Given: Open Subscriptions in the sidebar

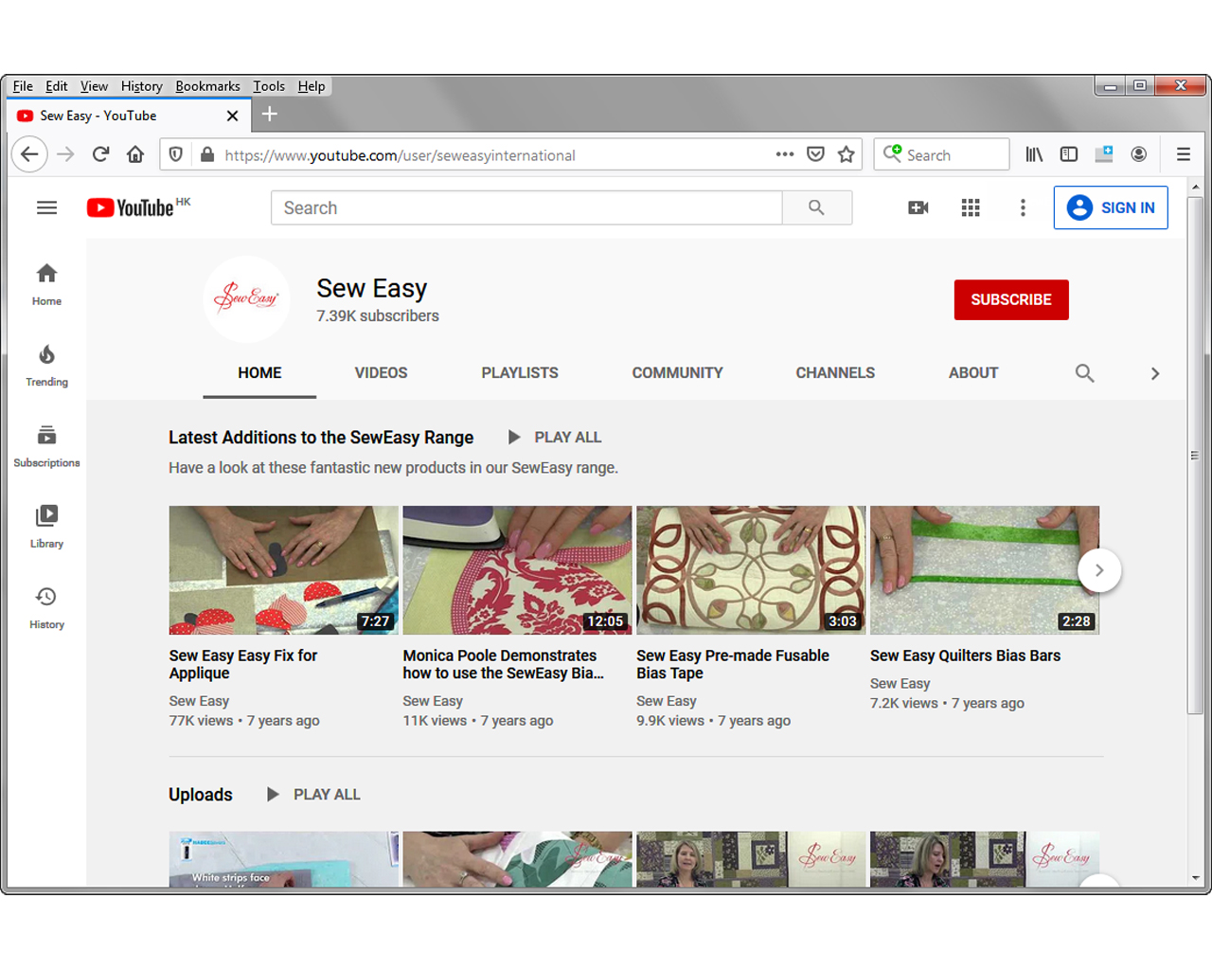Looking at the screenshot, I should 46,446.
